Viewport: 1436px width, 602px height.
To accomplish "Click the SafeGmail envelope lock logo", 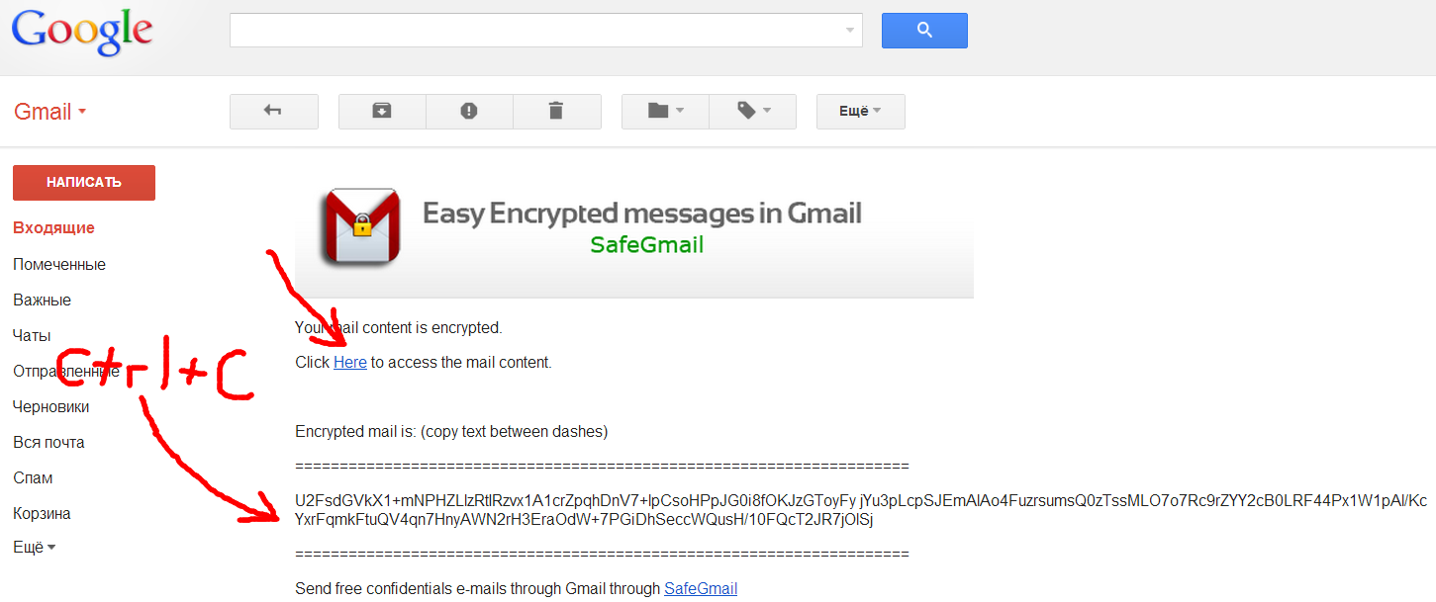I will (x=360, y=227).
